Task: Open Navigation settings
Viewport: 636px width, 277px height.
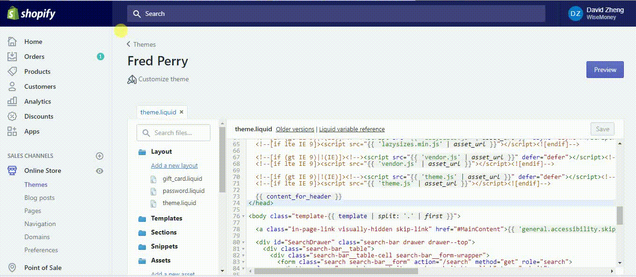Action: (x=40, y=224)
